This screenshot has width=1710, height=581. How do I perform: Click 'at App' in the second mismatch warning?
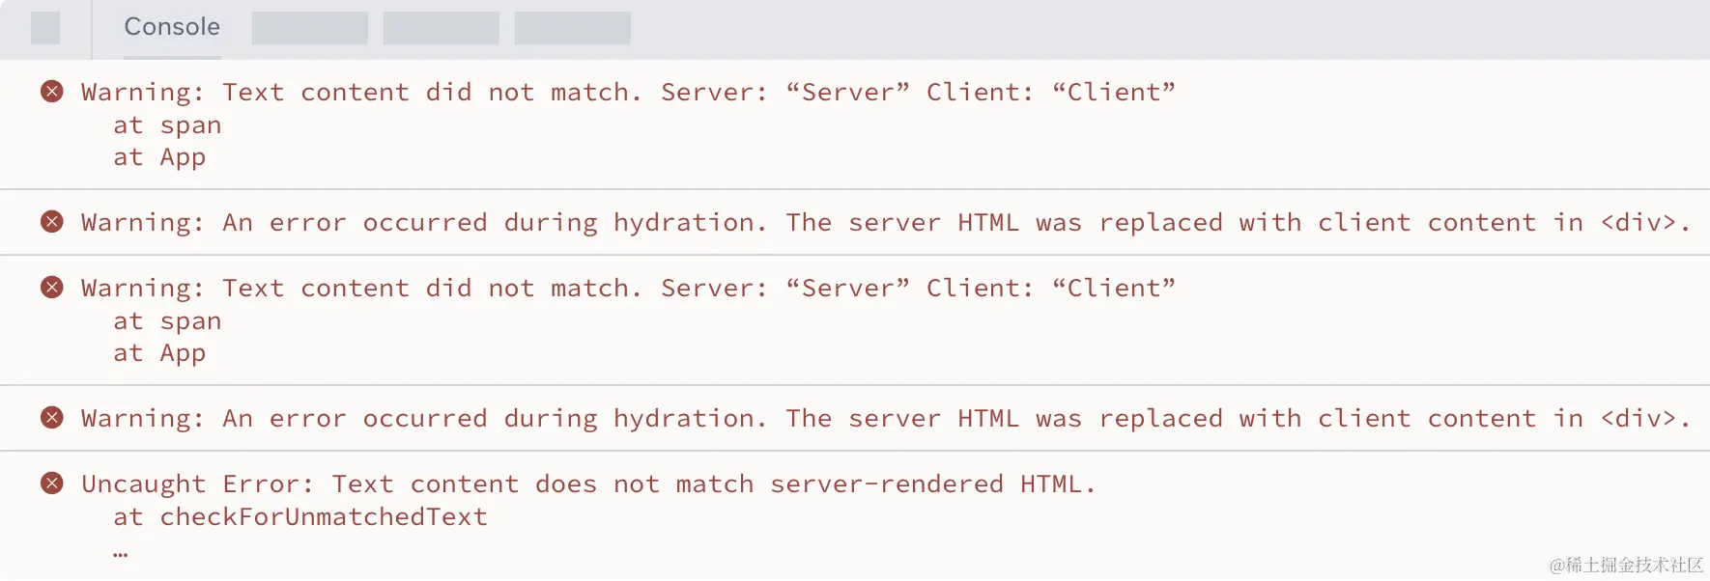[159, 353]
